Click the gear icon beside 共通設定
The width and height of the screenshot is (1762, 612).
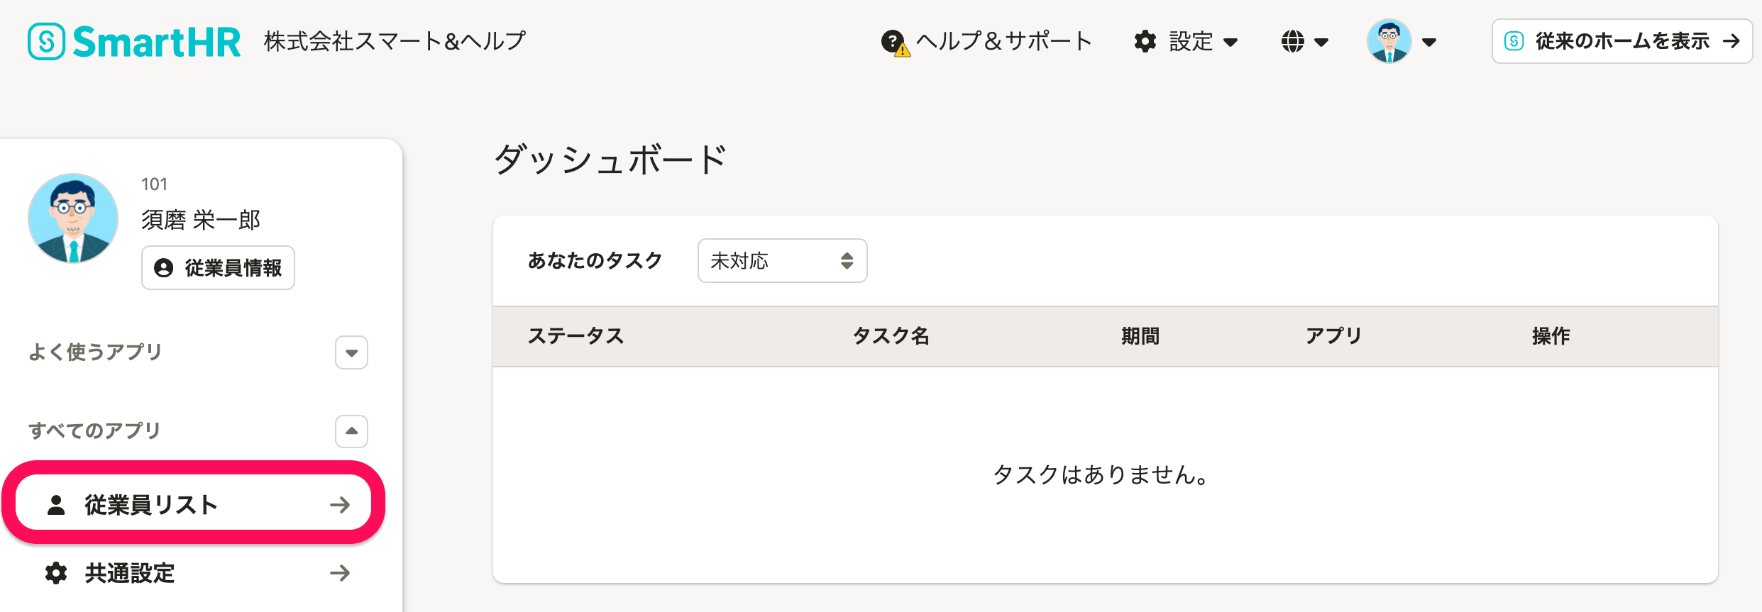click(56, 572)
